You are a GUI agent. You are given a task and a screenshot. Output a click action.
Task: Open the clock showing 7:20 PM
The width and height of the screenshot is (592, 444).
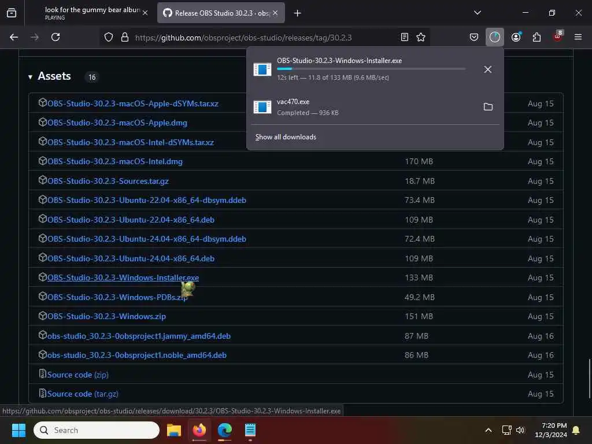click(551, 430)
